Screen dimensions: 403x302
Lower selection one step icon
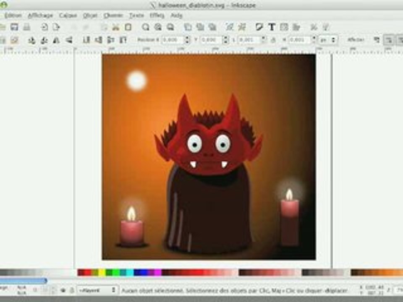[98, 40]
